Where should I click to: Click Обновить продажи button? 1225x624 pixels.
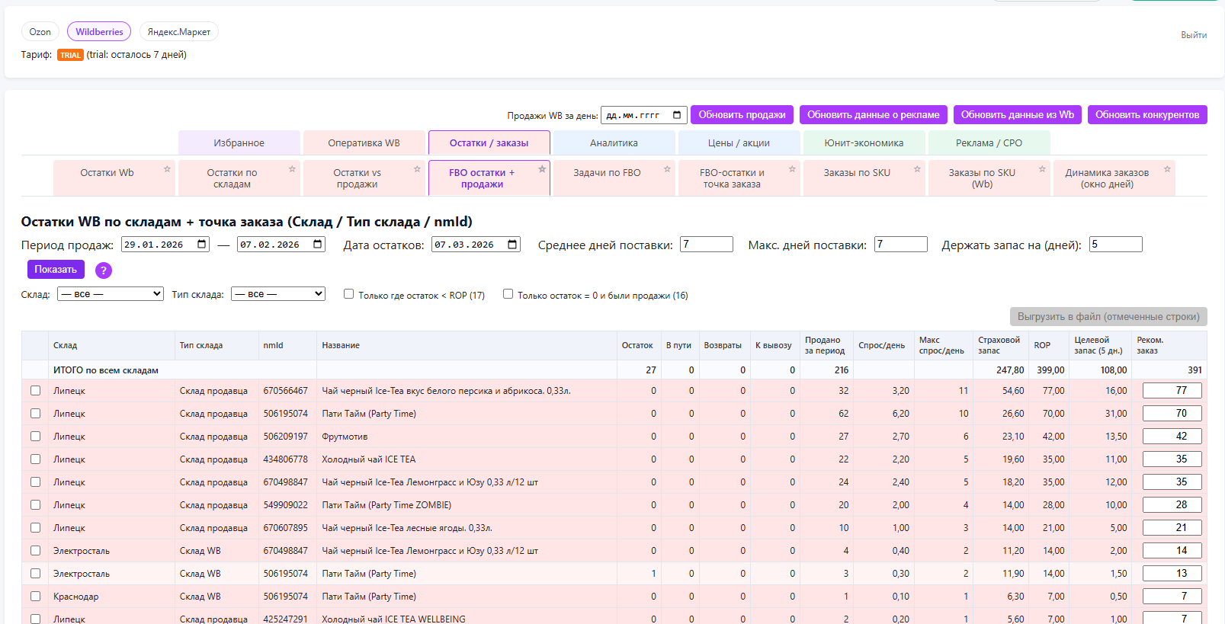[x=742, y=115]
